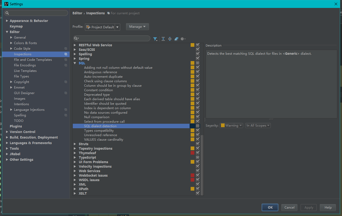Select the 'Auto-increment duplicate' inspection row

pos(103,77)
